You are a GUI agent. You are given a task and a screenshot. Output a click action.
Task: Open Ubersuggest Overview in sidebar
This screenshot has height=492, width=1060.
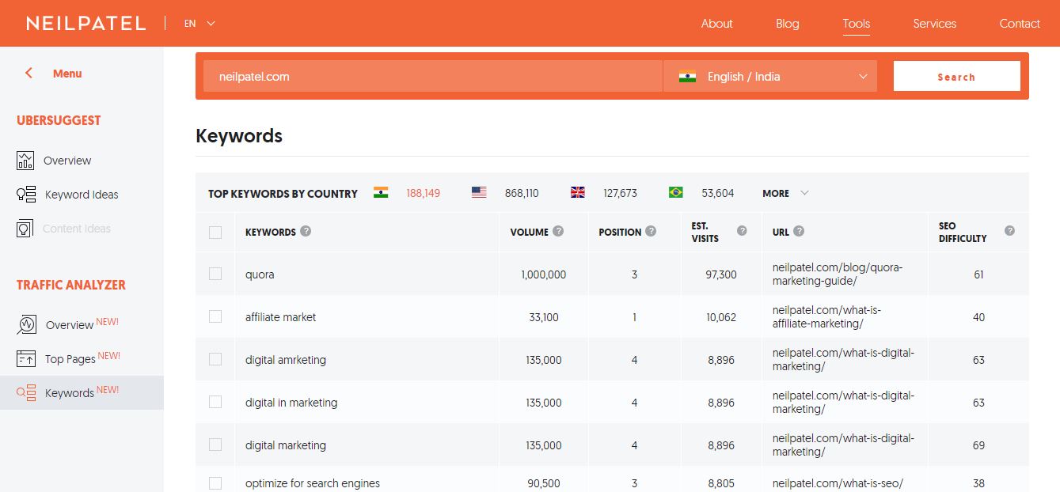pos(67,161)
